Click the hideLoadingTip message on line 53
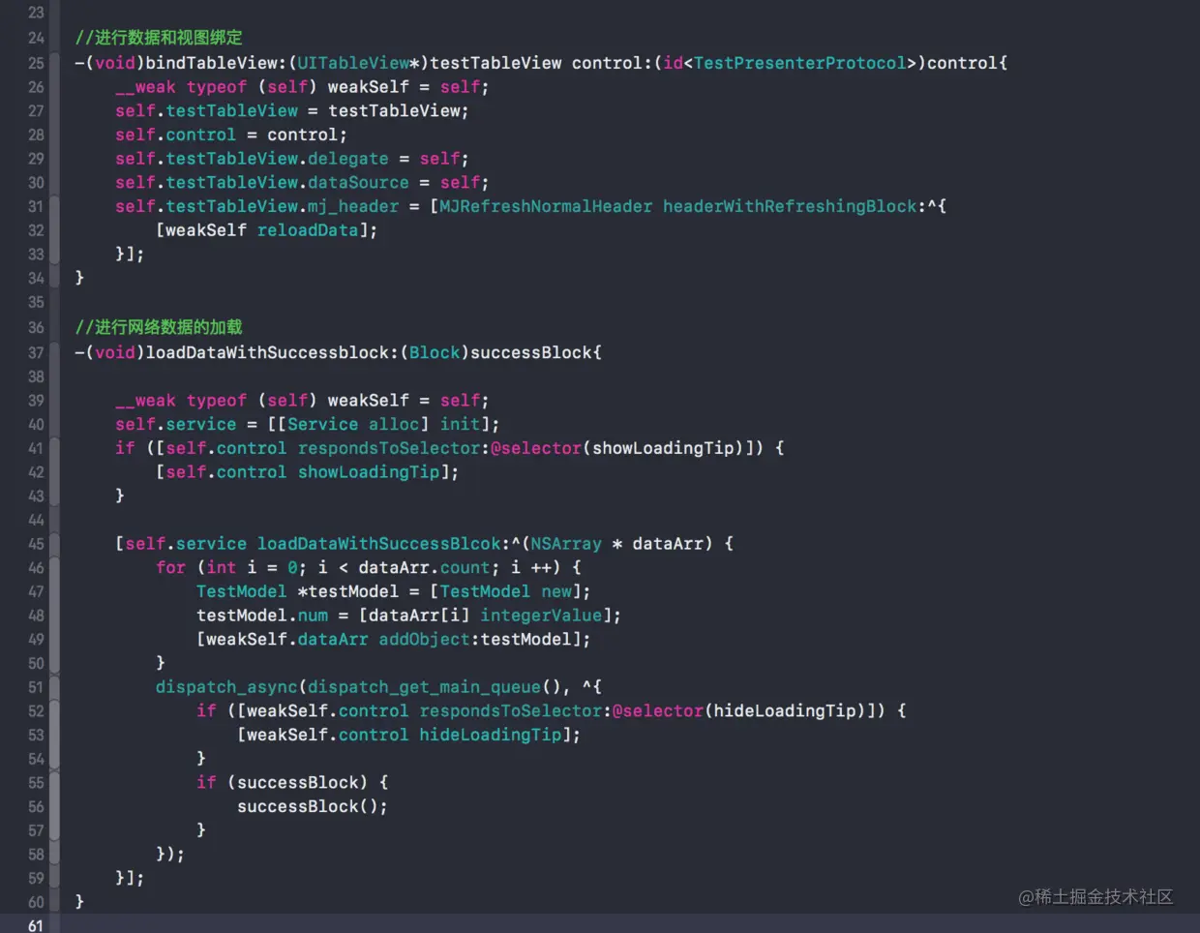Image resolution: width=1200 pixels, height=933 pixels. pos(491,736)
